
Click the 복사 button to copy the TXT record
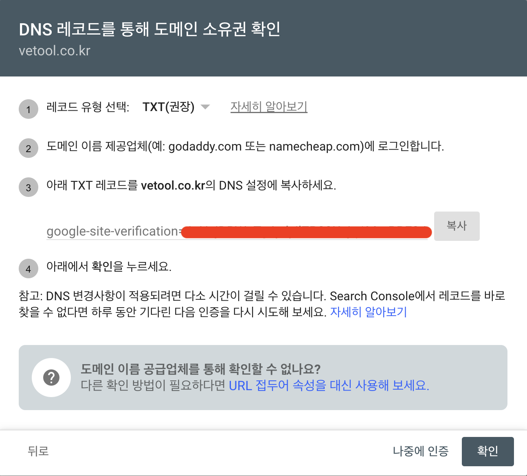coord(457,226)
